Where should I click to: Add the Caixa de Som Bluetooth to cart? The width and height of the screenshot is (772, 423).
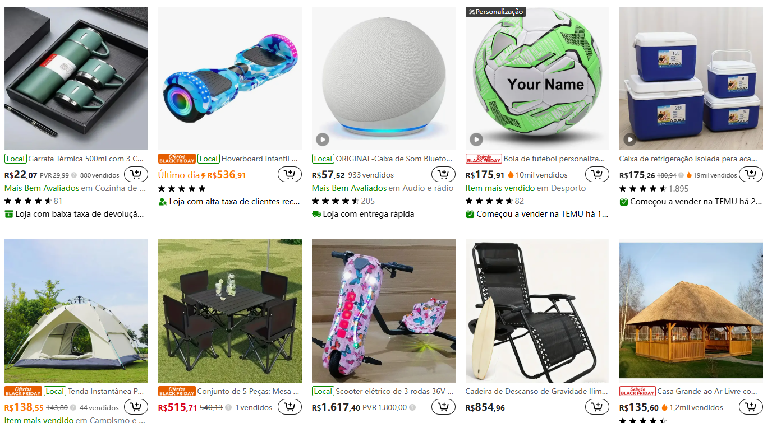coord(443,175)
